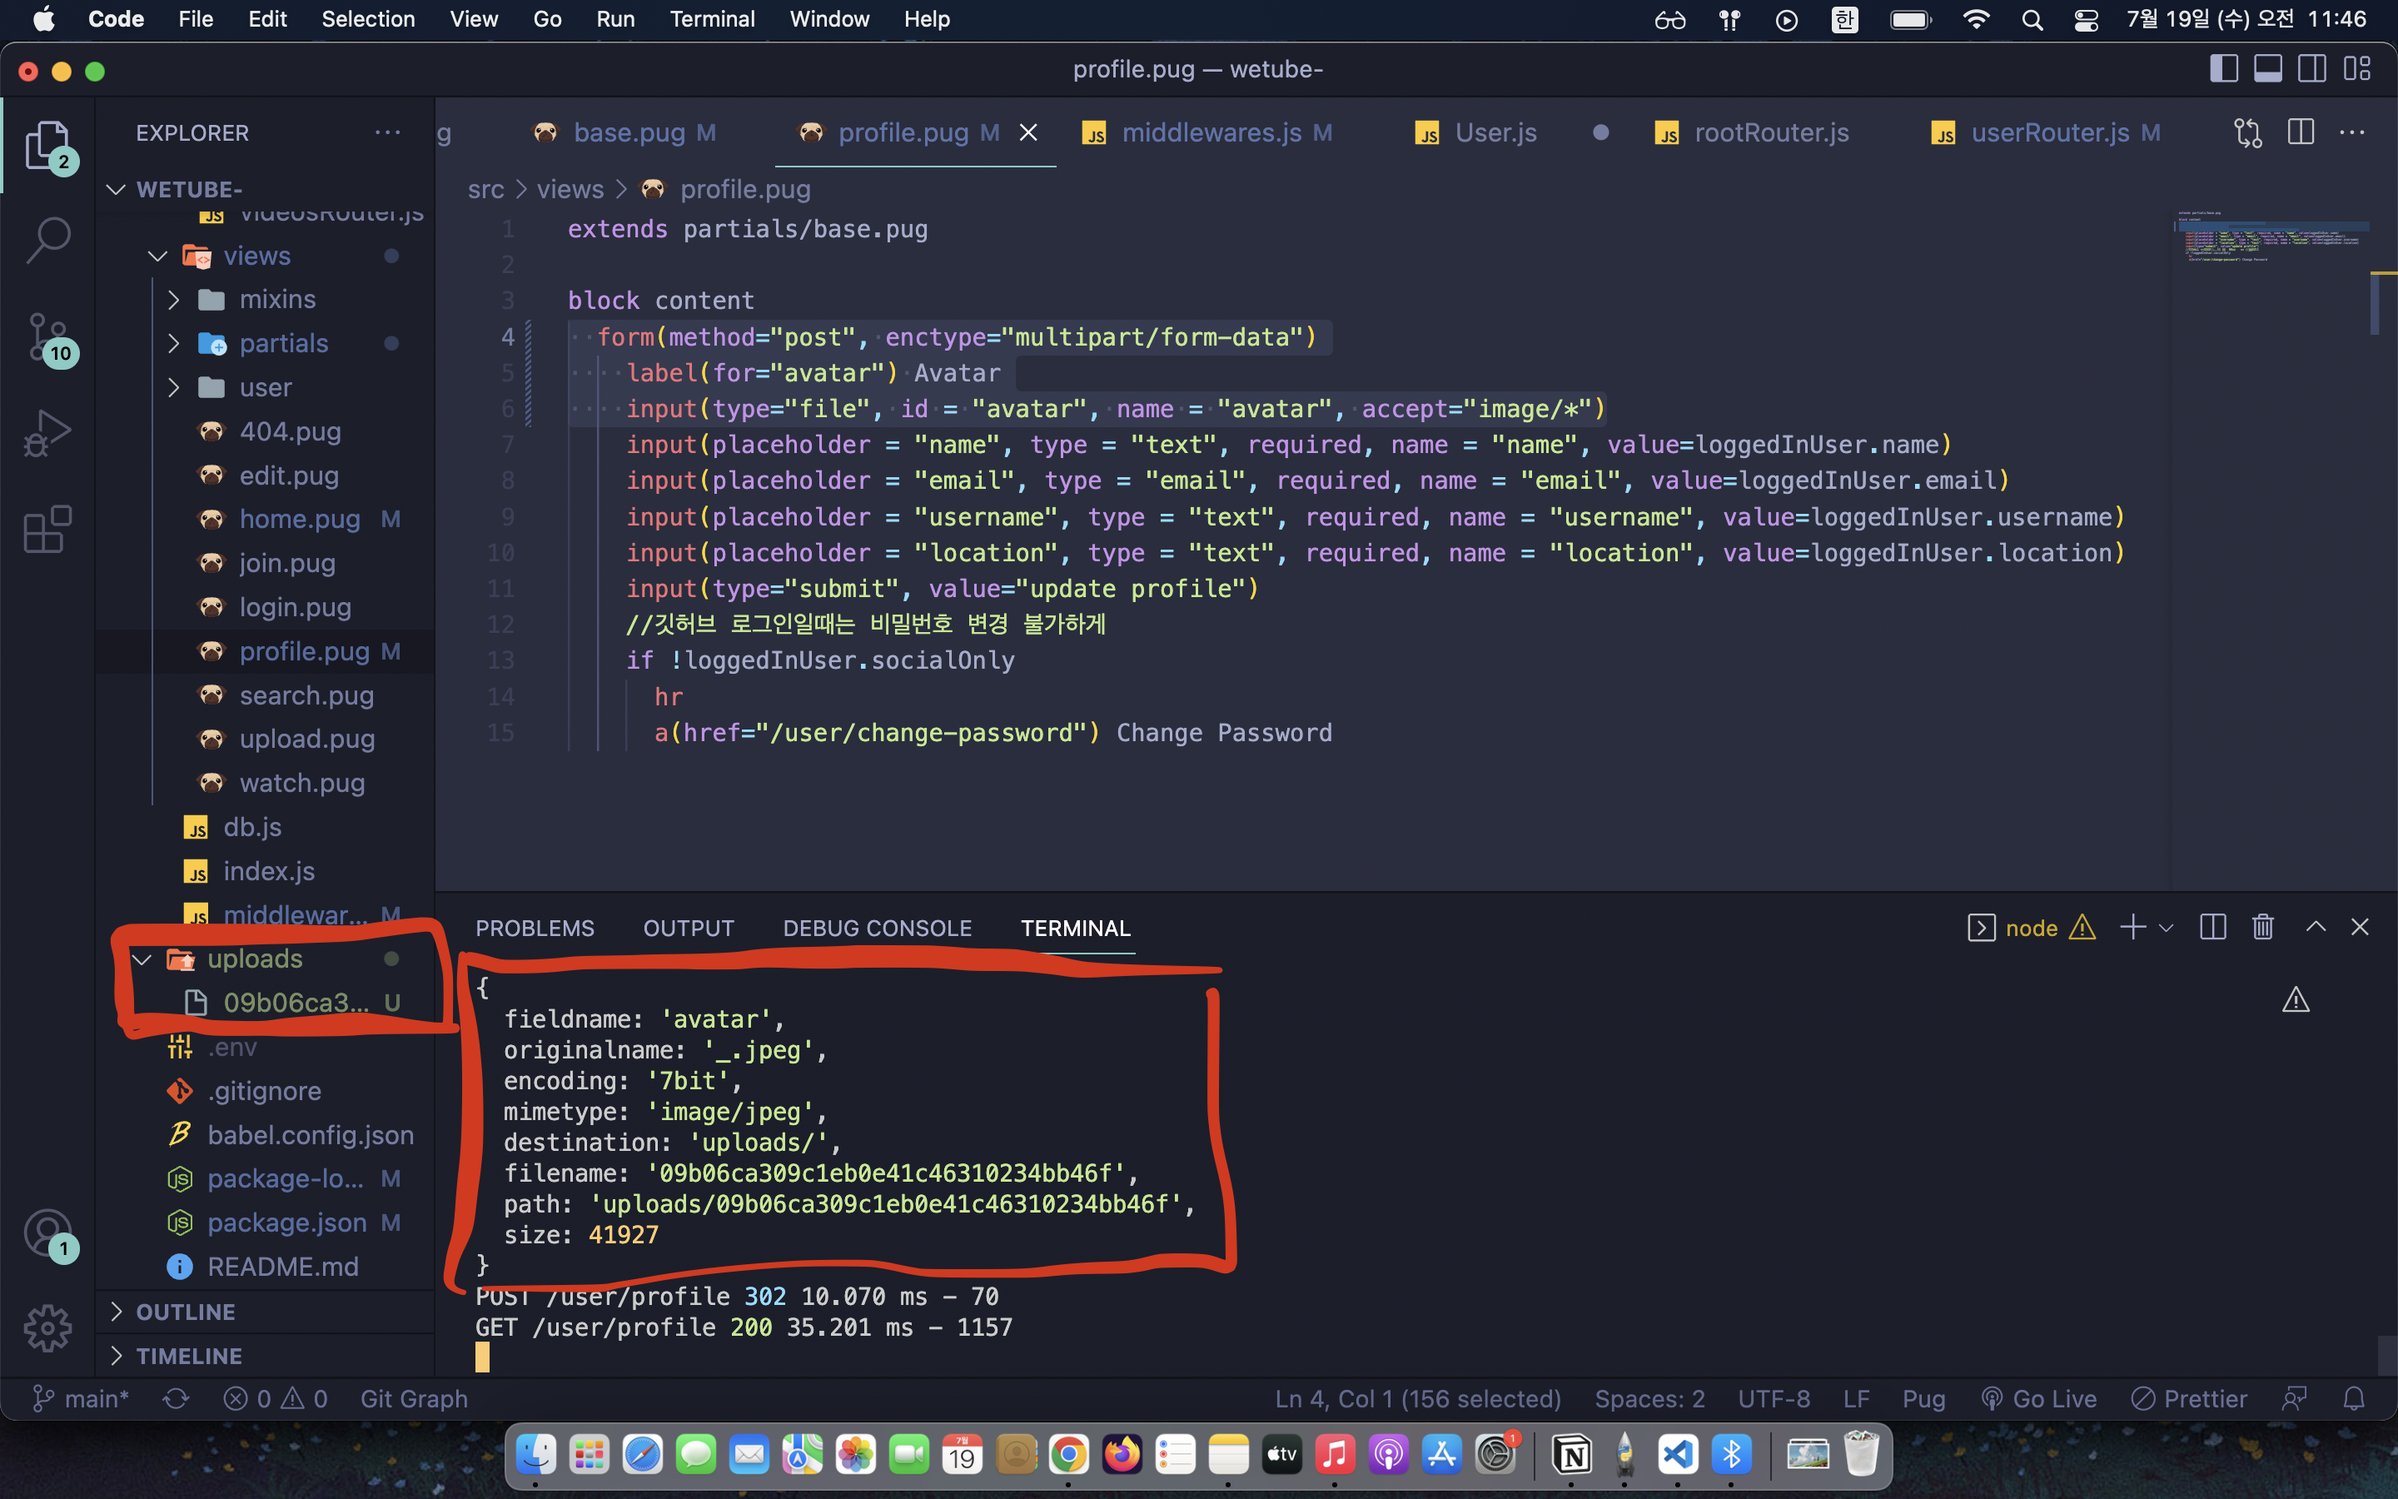2398x1499 pixels.
Task: Switch to the userRouter.js tab
Action: (2048, 132)
